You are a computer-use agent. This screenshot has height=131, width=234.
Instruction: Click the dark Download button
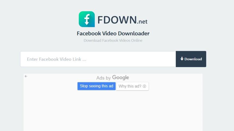click(191, 59)
